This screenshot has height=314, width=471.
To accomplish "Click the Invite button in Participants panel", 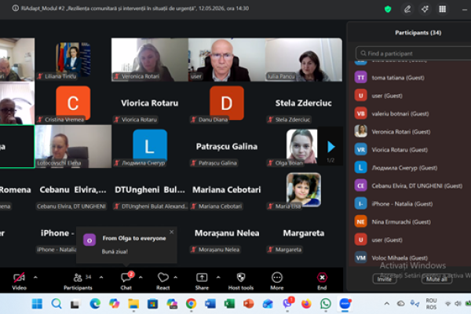I will pyautogui.click(x=384, y=279).
